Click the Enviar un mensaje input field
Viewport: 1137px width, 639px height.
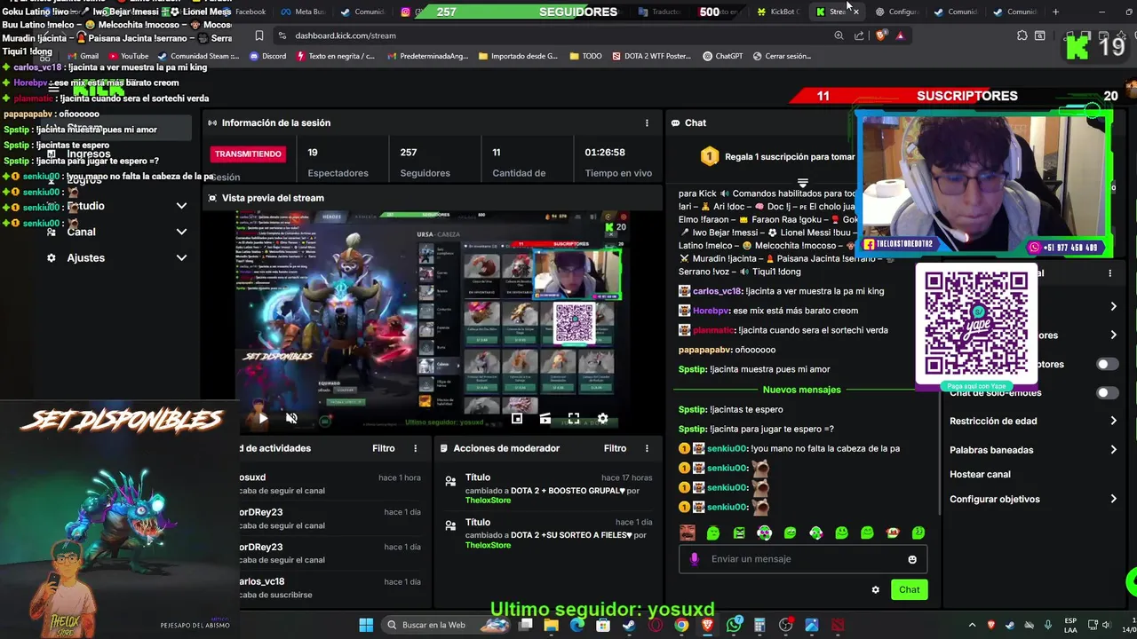tap(804, 559)
